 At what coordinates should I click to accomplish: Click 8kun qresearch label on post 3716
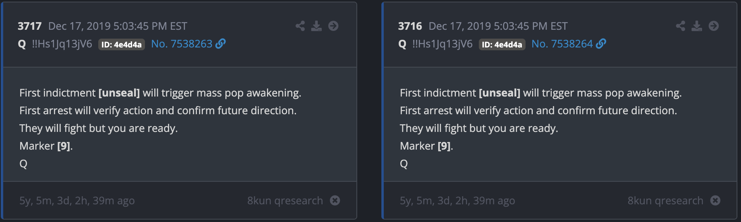(x=665, y=200)
